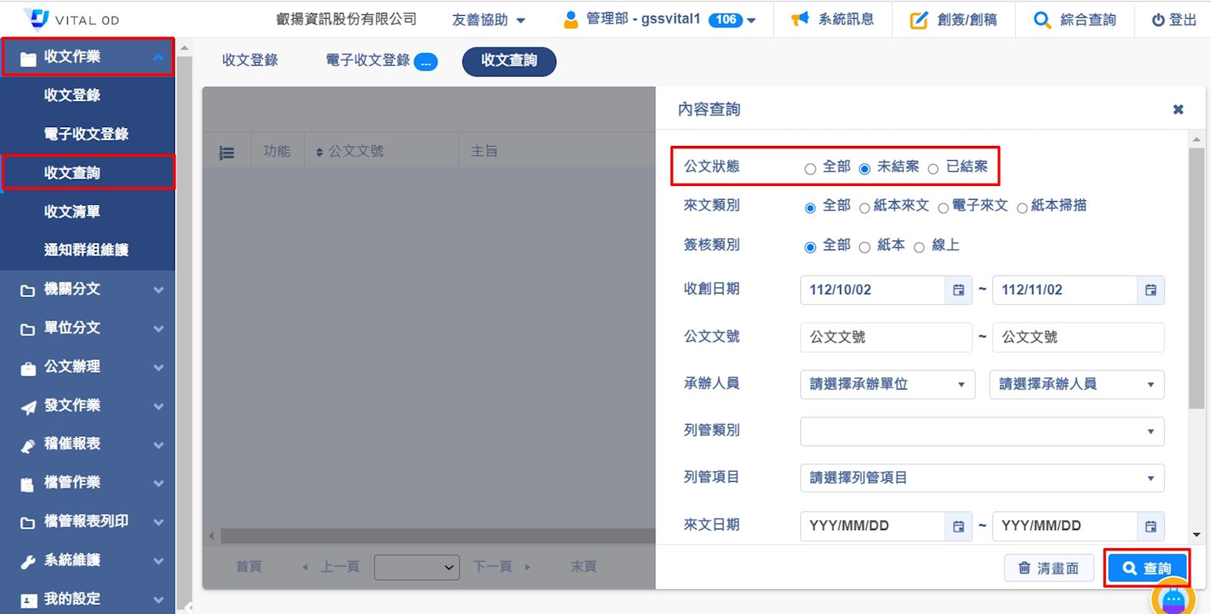Click the calendar icon for 收創日期 start date

[958, 290]
